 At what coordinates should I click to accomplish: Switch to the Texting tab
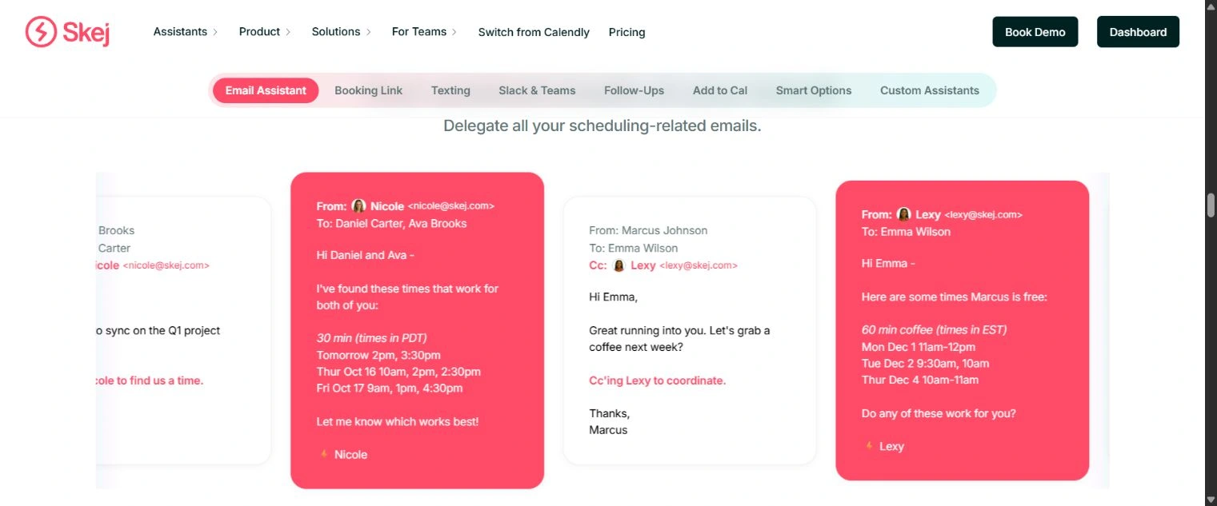[x=450, y=90]
